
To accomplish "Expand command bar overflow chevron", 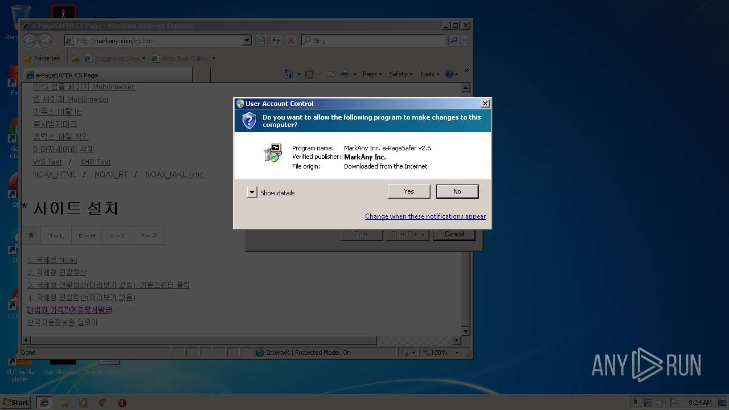I will click(466, 71).
